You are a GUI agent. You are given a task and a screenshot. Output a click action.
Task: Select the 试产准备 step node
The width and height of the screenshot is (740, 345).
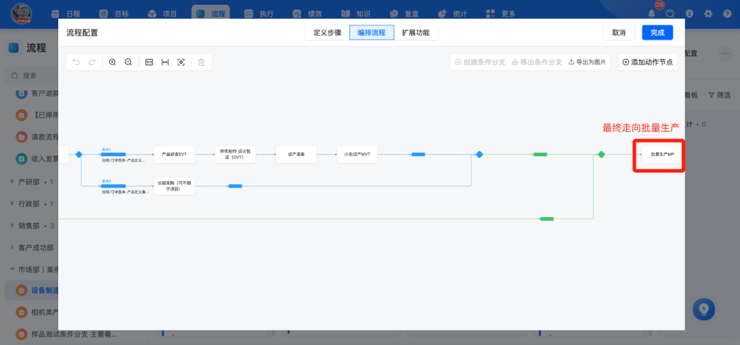297,154
